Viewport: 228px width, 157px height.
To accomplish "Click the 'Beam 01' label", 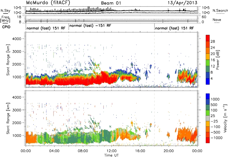I will point(111,3).
